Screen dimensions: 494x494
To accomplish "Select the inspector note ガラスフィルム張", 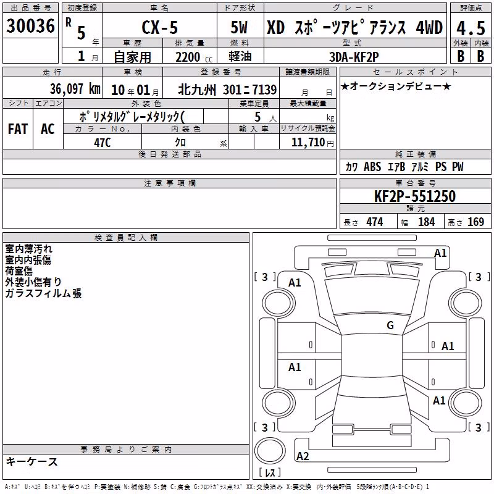I will tap(43, 293).
